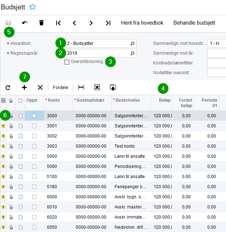Viewport: 226px width, 232px height.
Task: Click Hent fra hovedbok
Action: (x=142, y=23)
